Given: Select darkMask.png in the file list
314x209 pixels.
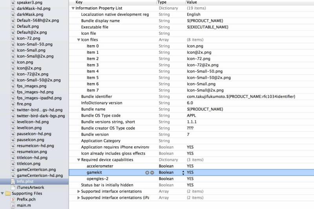Looking at the screenshot, I should click(x=30, y=15).
